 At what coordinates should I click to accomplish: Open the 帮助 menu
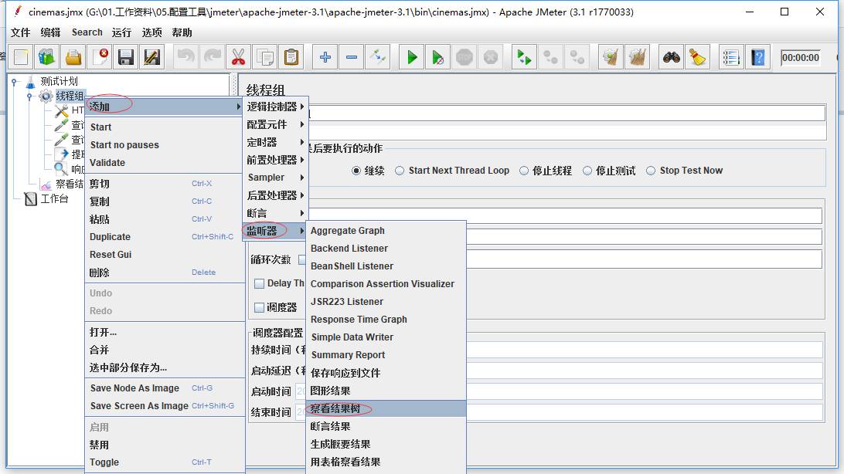(x=182, y=32)
